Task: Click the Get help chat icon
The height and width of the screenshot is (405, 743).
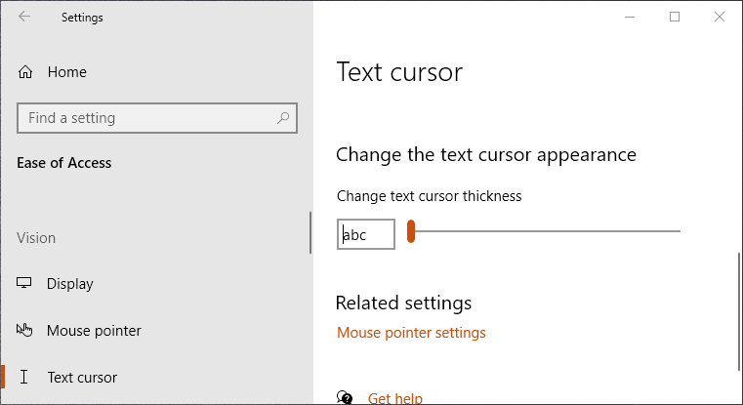Action: pos(345,397)
